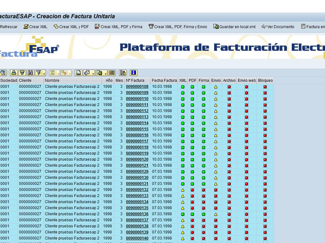The height and width of the screenshot is (243, 325).
Task: Click the Crear XML button
Action: [x=36, y=27]
